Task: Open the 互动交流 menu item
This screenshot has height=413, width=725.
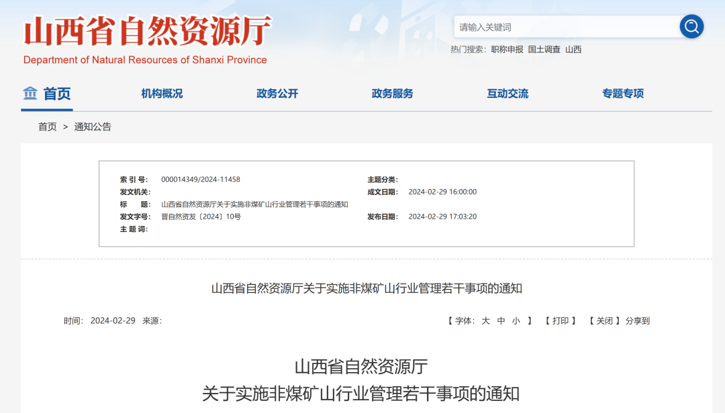Action: tap(507, 94)
